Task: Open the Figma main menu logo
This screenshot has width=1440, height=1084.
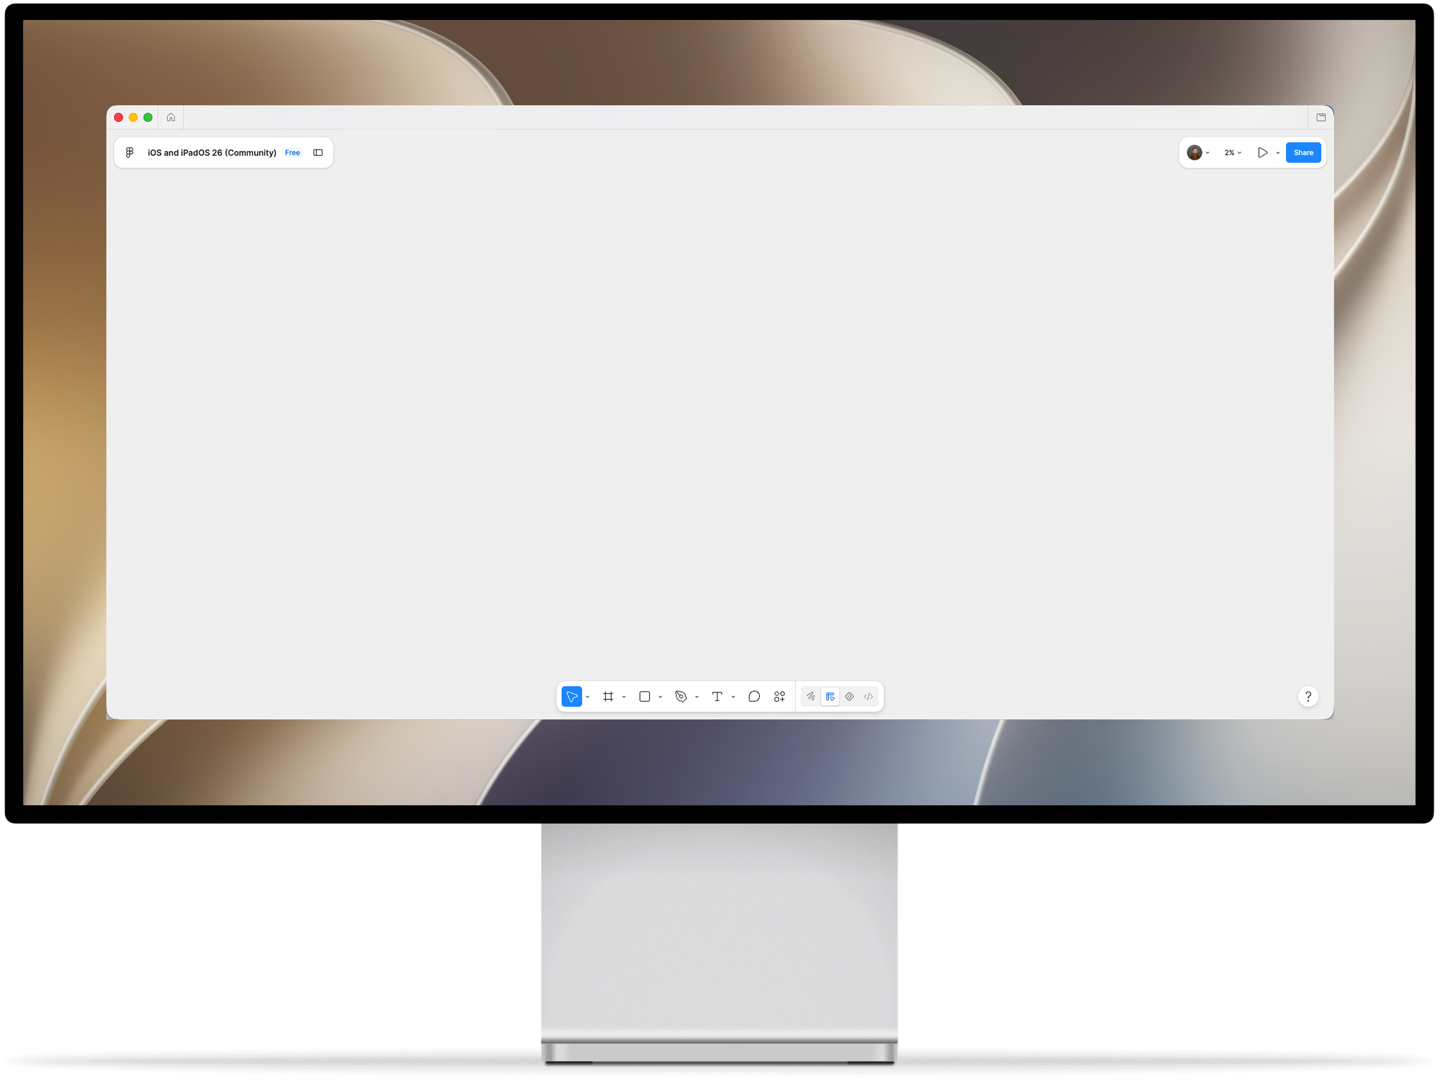Action: tap(130, 153)
